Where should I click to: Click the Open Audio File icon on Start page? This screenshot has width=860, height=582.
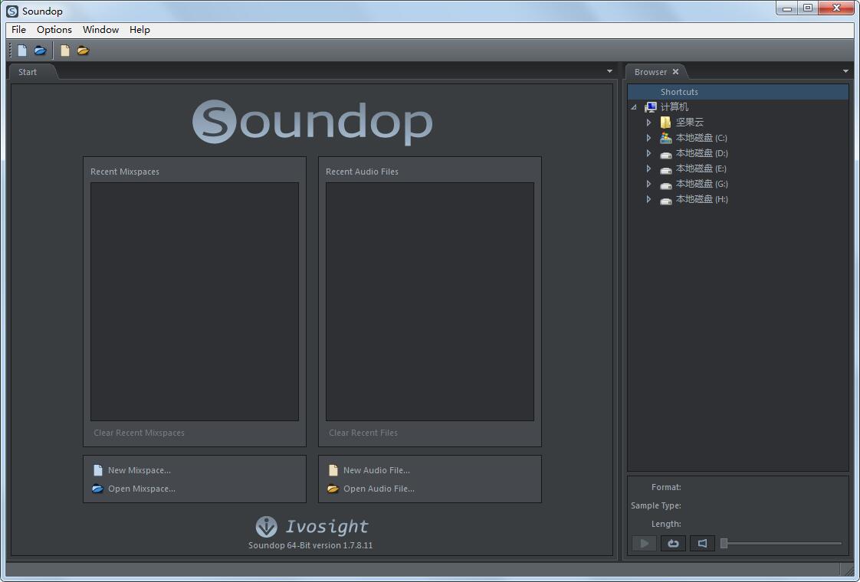(x=333, y=489)
